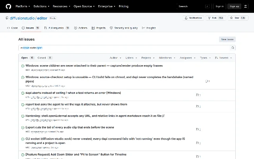Click the New issue button

[227, 39]
